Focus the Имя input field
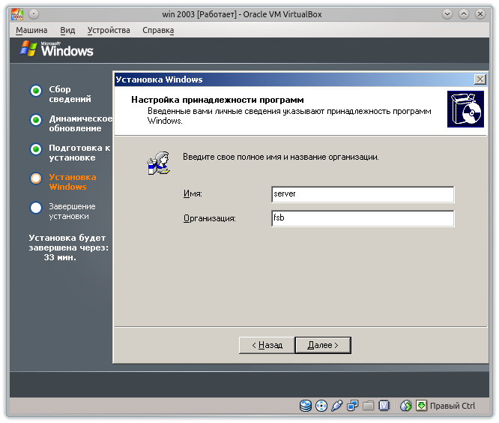499x423 pixels. (x=363, y=194)
